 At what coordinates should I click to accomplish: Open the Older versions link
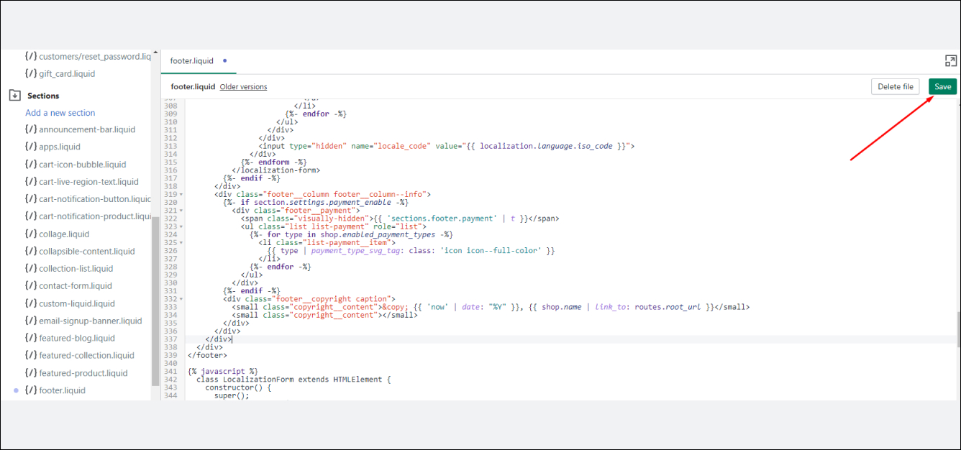pos(243,87)
